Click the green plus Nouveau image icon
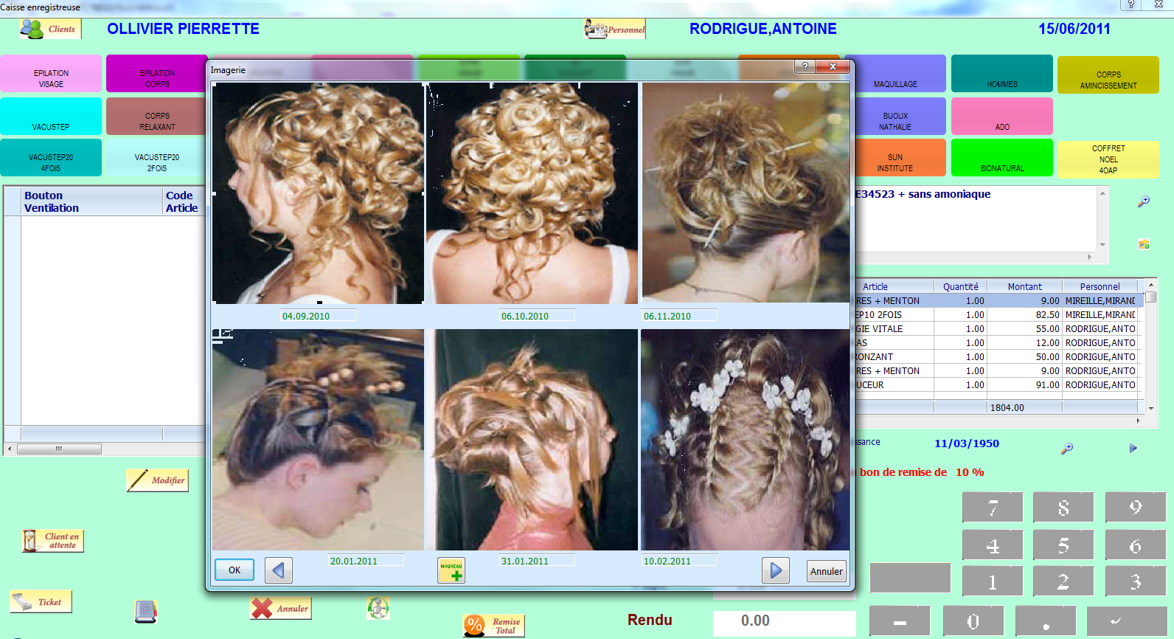 point(451,570)
